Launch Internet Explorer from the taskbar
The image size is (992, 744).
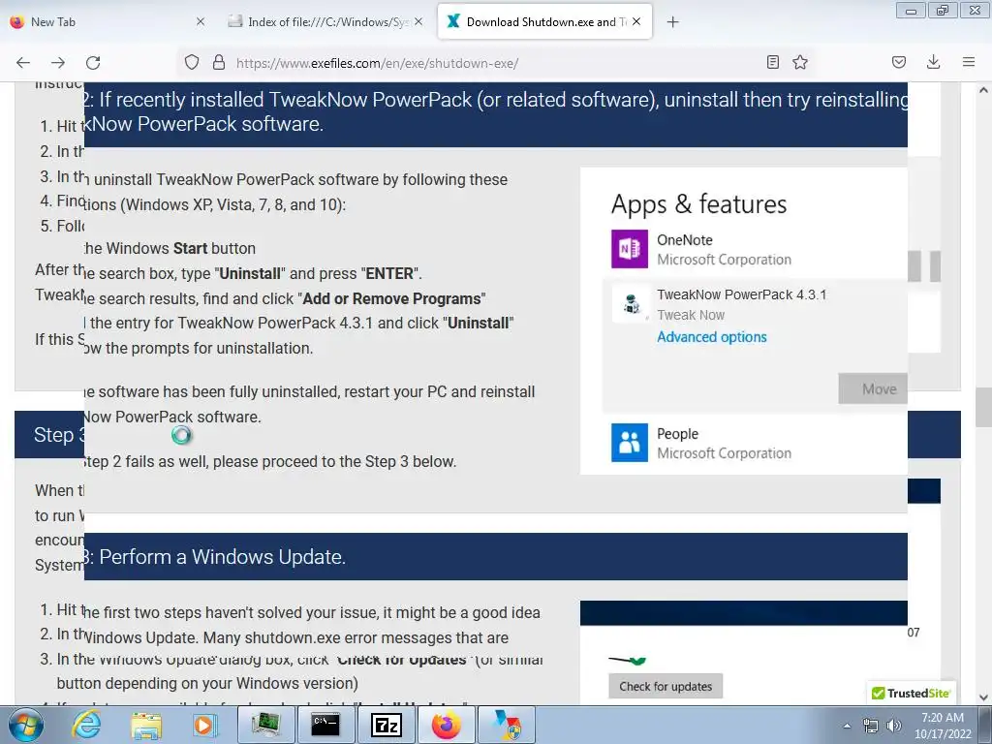click(85, 725)
